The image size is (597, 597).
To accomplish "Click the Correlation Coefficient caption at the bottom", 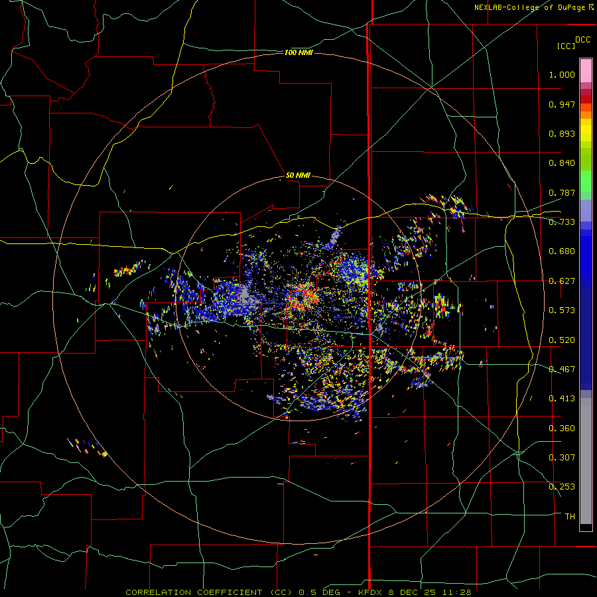I will [298, 592].
